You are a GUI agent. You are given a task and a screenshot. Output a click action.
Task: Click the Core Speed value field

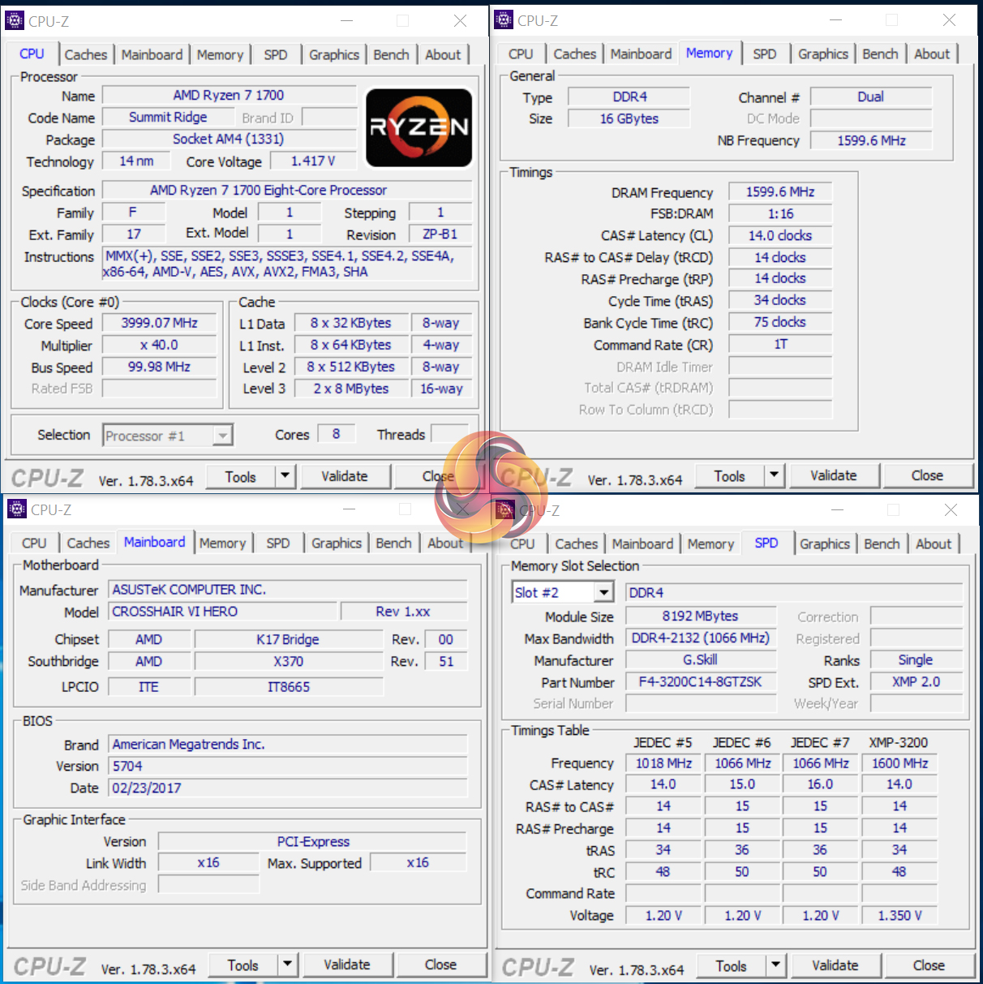click(160, 323)
